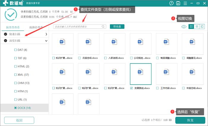
Task: Click the Word icon of 入职说明.docx
Action: pyautogui.click(x=114, y=42)
